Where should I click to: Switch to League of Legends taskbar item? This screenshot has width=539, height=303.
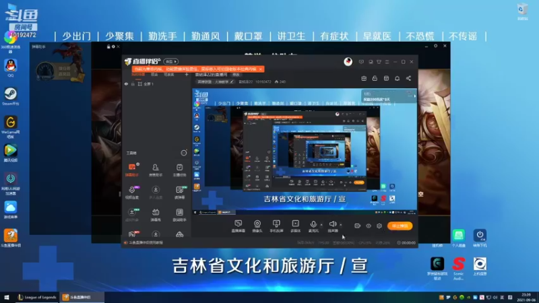(x=37, y=297)
